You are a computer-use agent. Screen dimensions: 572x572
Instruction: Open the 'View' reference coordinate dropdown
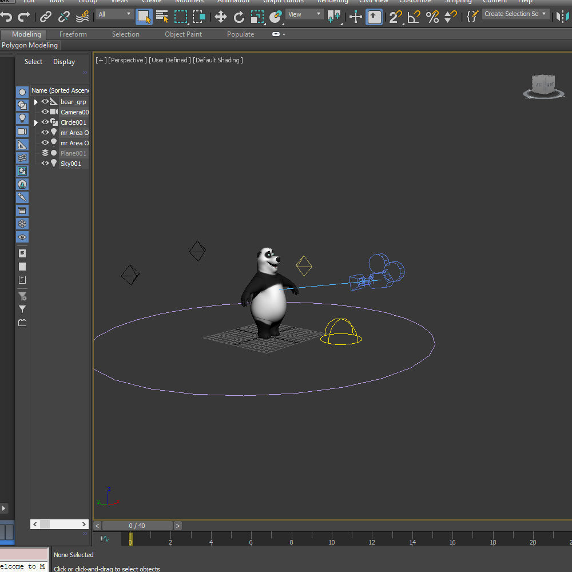click(x=305, y=14)
